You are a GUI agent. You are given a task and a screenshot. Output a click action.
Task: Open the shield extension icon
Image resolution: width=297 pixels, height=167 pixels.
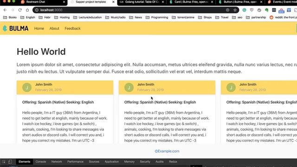pos(252,10)
